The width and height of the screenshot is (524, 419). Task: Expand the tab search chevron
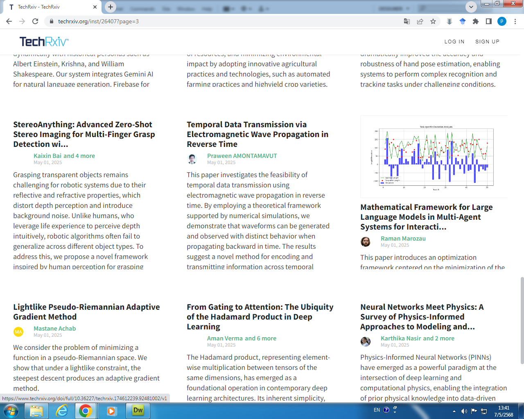point(471,7)
